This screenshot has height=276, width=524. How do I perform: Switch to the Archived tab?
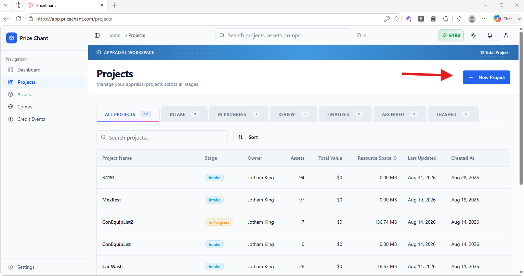coord(400,114)
